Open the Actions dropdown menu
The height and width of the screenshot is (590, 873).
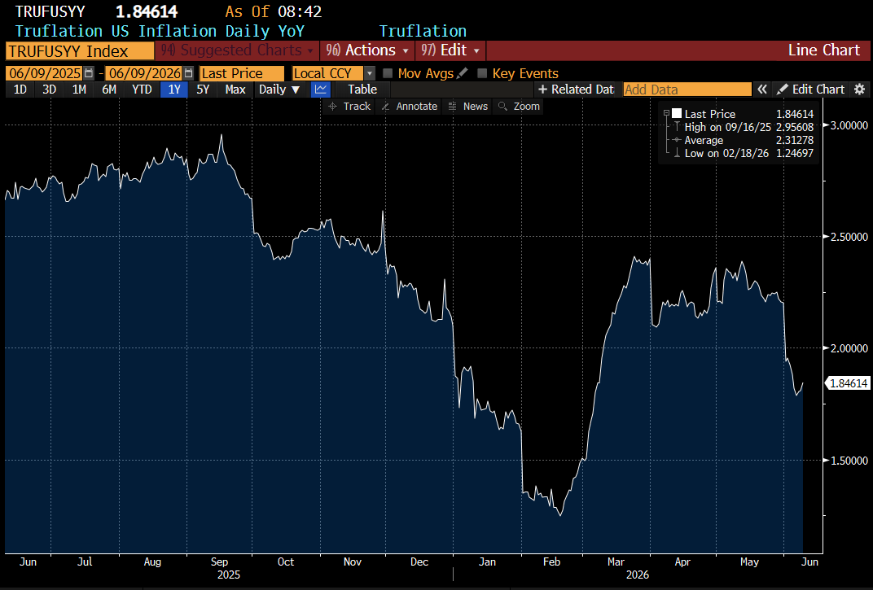coord(367,50)
